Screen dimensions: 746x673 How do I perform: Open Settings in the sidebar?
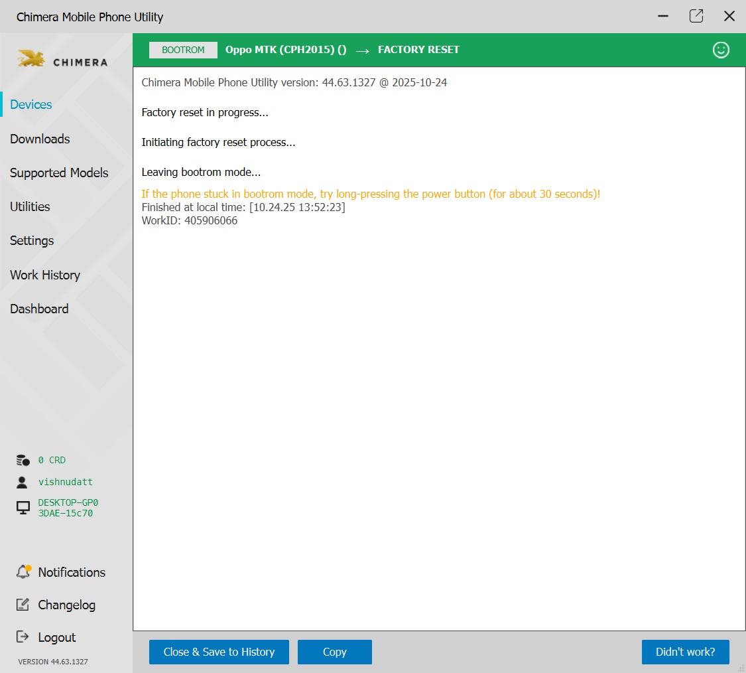pos(32,240)
